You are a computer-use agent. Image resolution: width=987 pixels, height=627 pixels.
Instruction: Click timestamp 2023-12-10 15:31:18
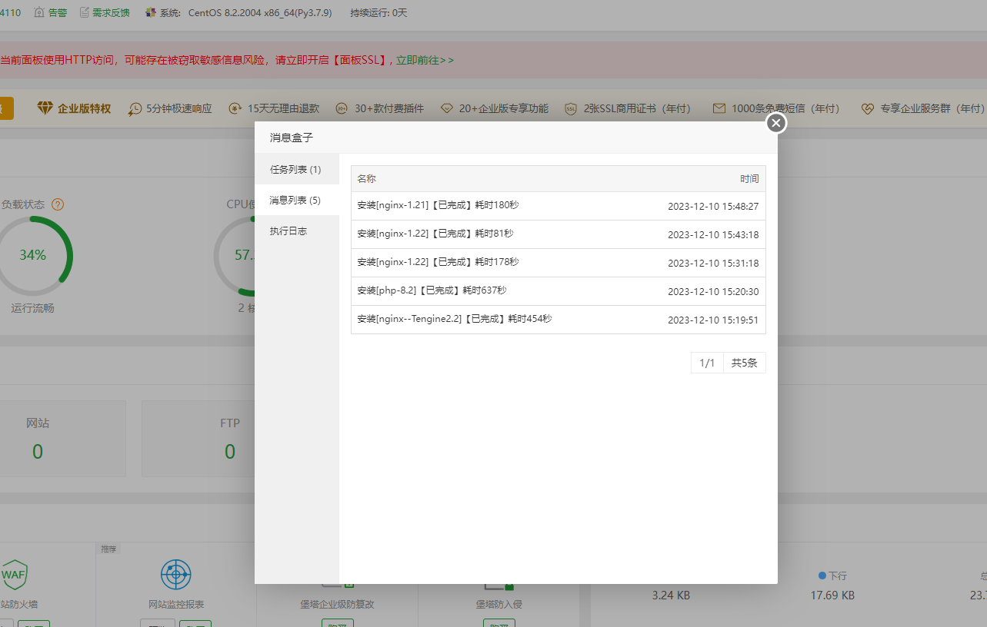713,264
